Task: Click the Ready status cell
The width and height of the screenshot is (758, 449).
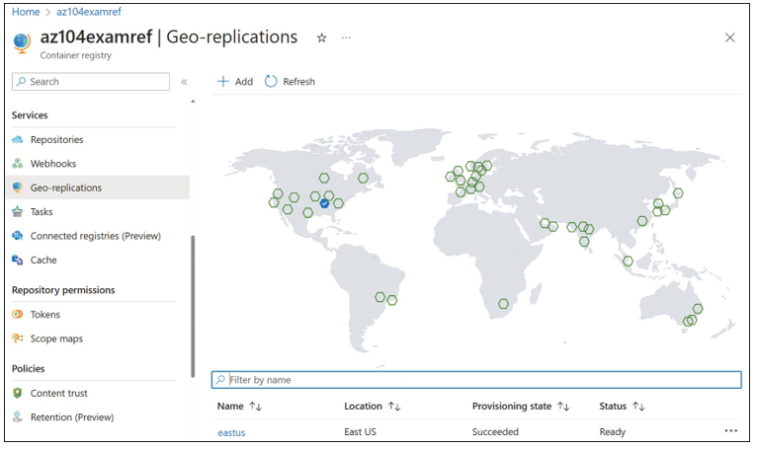Action: 613,432
